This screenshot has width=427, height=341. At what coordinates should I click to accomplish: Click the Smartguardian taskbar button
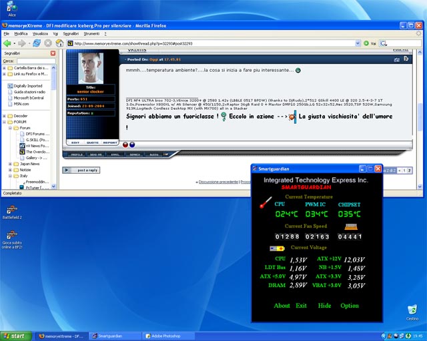tap(115, 336)
